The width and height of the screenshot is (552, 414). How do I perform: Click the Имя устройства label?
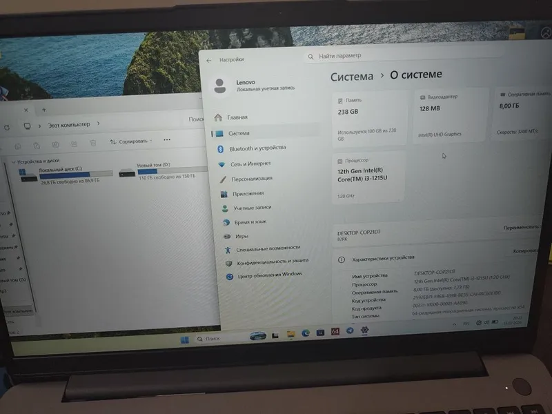tap(370, 276)
